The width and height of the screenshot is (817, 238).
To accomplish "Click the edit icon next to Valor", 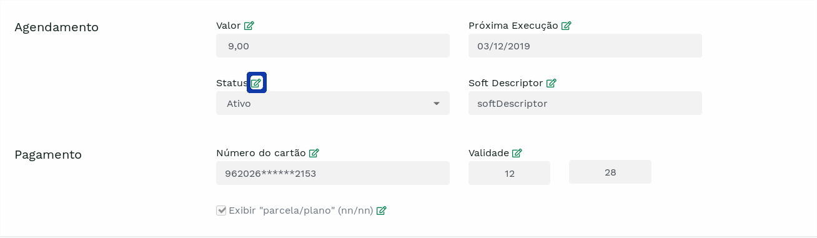I will 249,26.
